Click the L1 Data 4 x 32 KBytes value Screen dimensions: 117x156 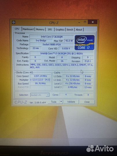(73, 76)
